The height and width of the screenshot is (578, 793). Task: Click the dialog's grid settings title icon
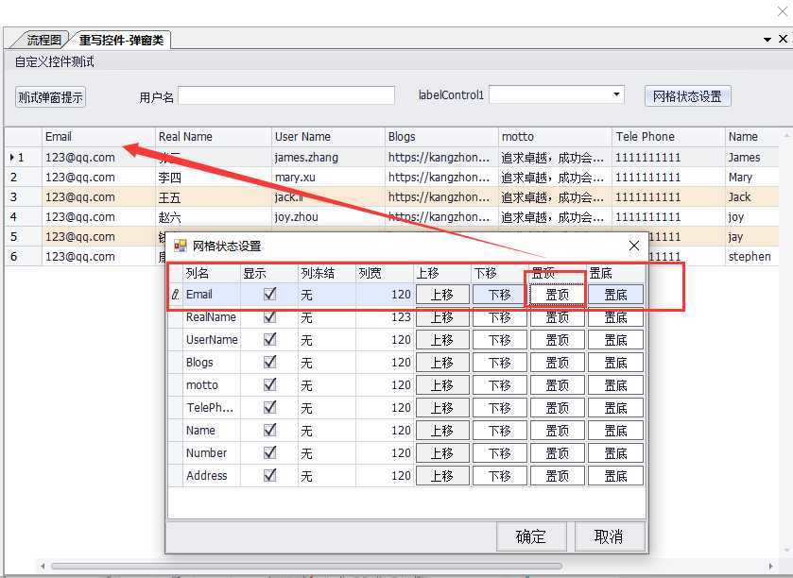pyautogui.click(x=180, y=246)
